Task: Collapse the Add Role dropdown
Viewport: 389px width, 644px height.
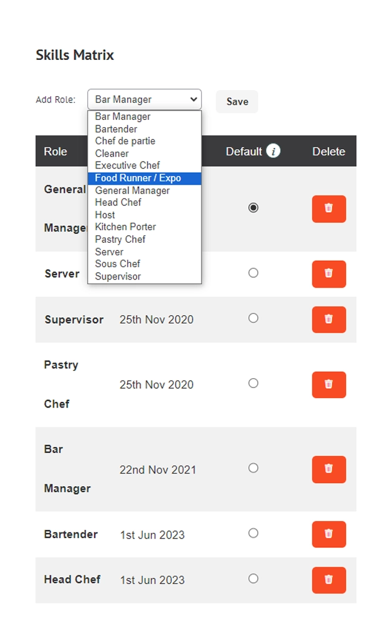Action: click(x=144, y=99)
